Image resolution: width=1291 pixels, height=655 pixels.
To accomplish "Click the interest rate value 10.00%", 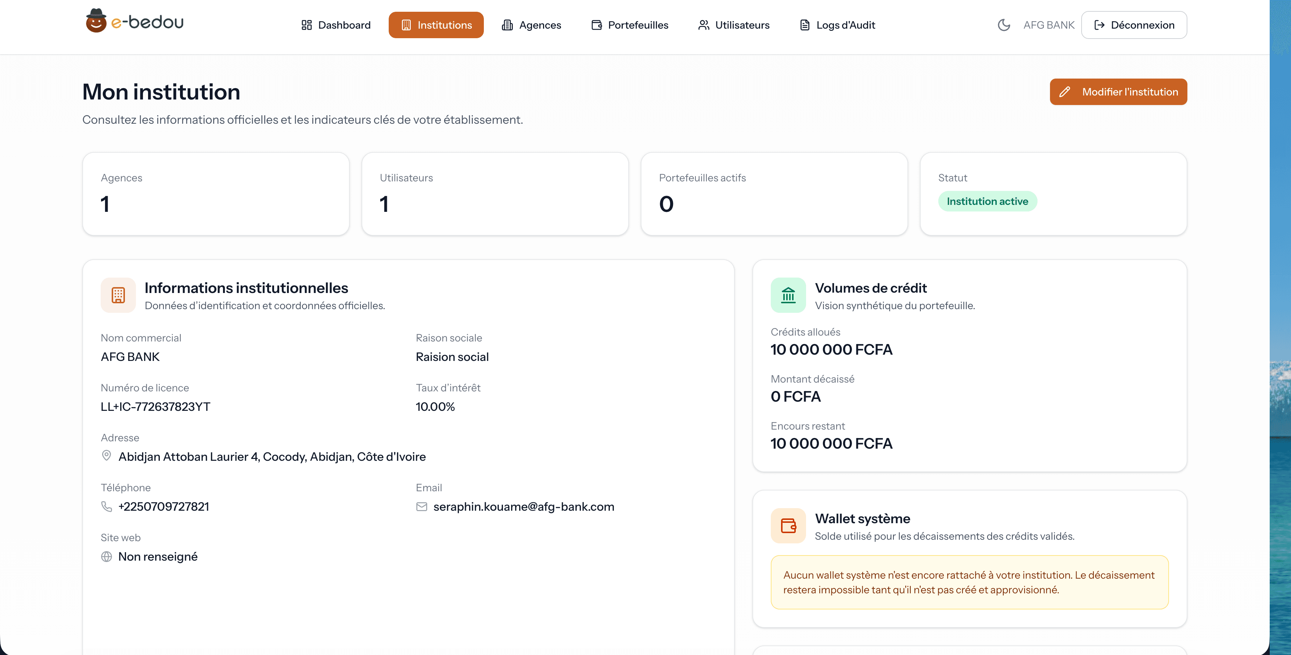I will pos(435,406).
